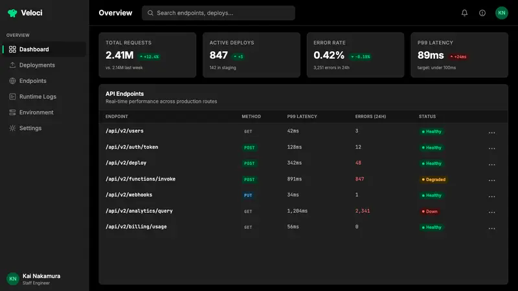This screenshot has width=518, height=291.
Task: Click the Overview page title
Action: click(115, 13)
